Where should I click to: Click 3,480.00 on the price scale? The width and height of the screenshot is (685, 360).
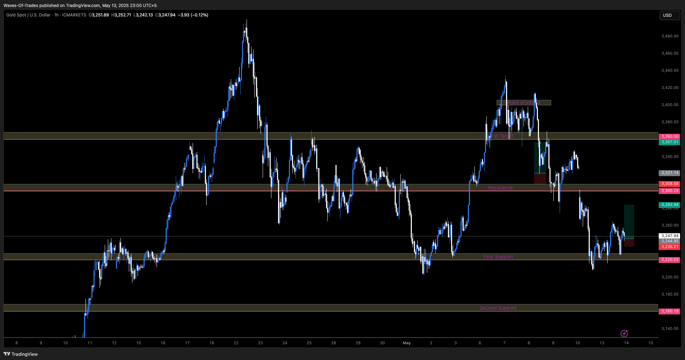(670, 36)
